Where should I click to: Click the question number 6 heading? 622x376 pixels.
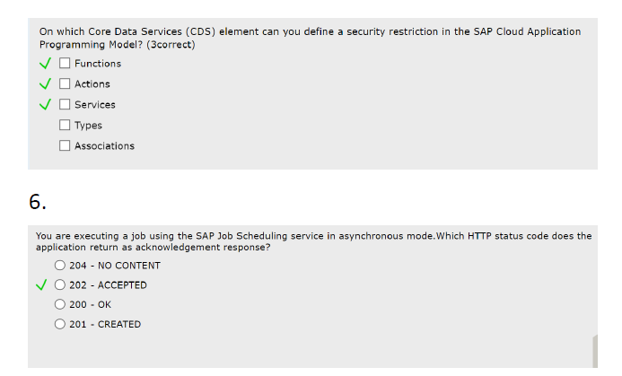38,202
